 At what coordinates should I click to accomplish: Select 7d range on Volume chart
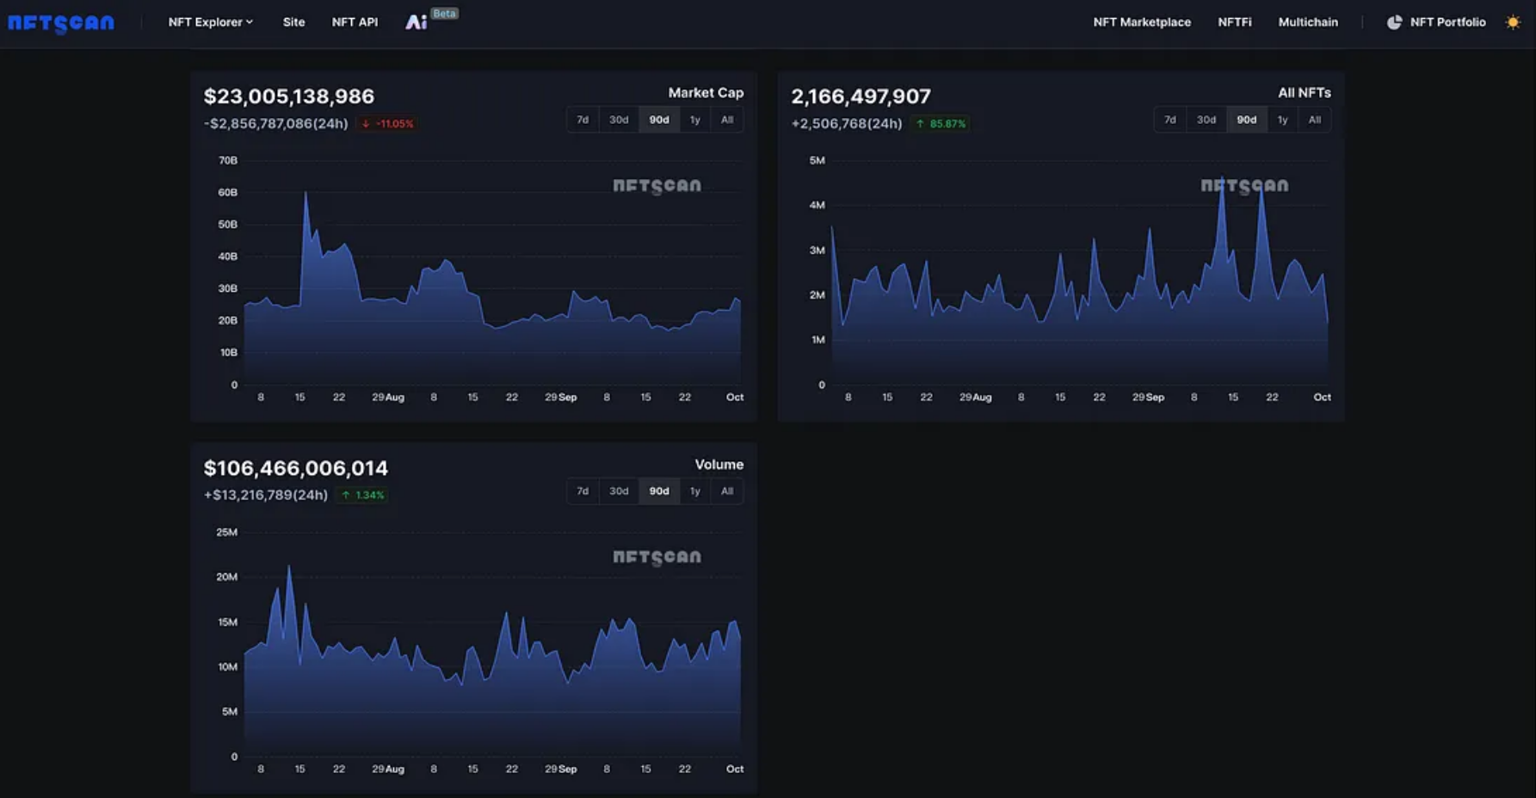[x=583, y=491]
